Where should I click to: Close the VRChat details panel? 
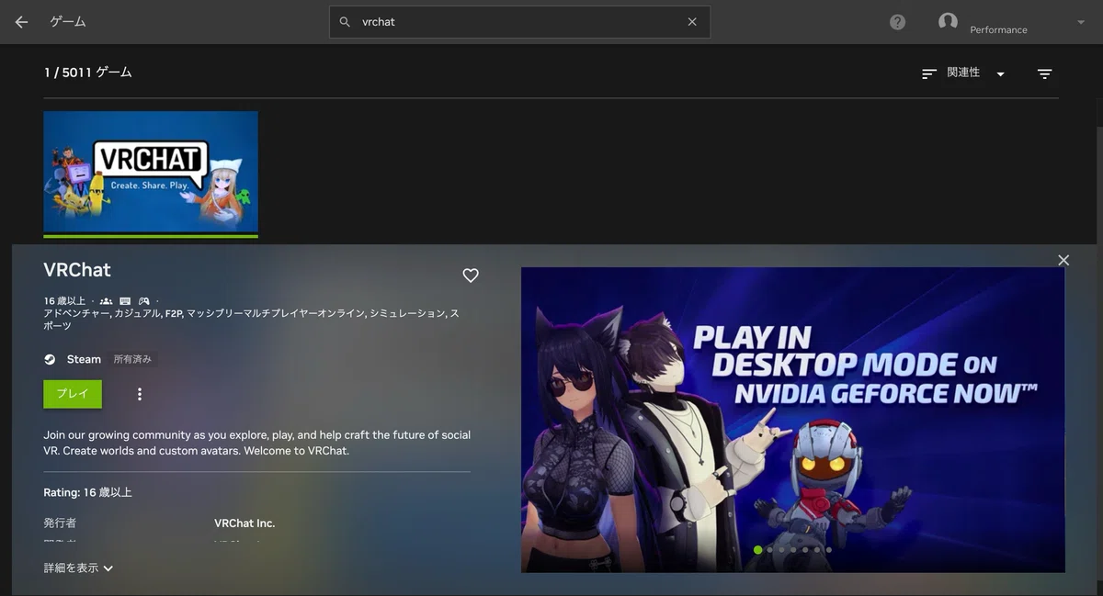[1063, 260]
